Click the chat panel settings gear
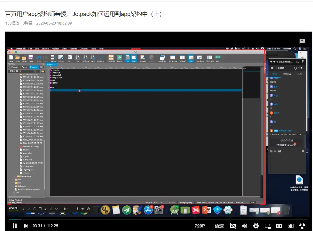This screenshot has height=231, width=313. [x=303, y=151]
